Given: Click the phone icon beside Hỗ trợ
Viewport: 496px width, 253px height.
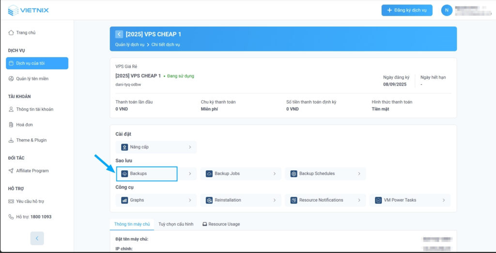Looking at the screenshot, I should [11, 217].
